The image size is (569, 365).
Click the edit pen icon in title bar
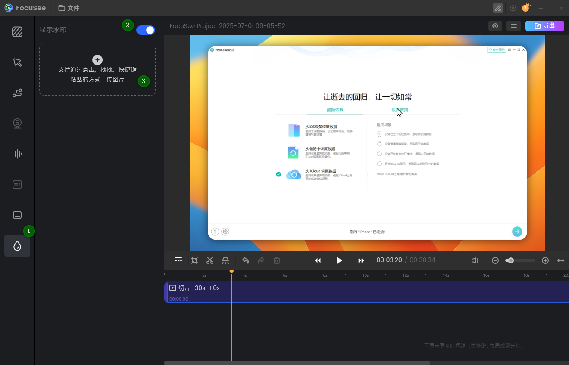[x=498, y=8]
